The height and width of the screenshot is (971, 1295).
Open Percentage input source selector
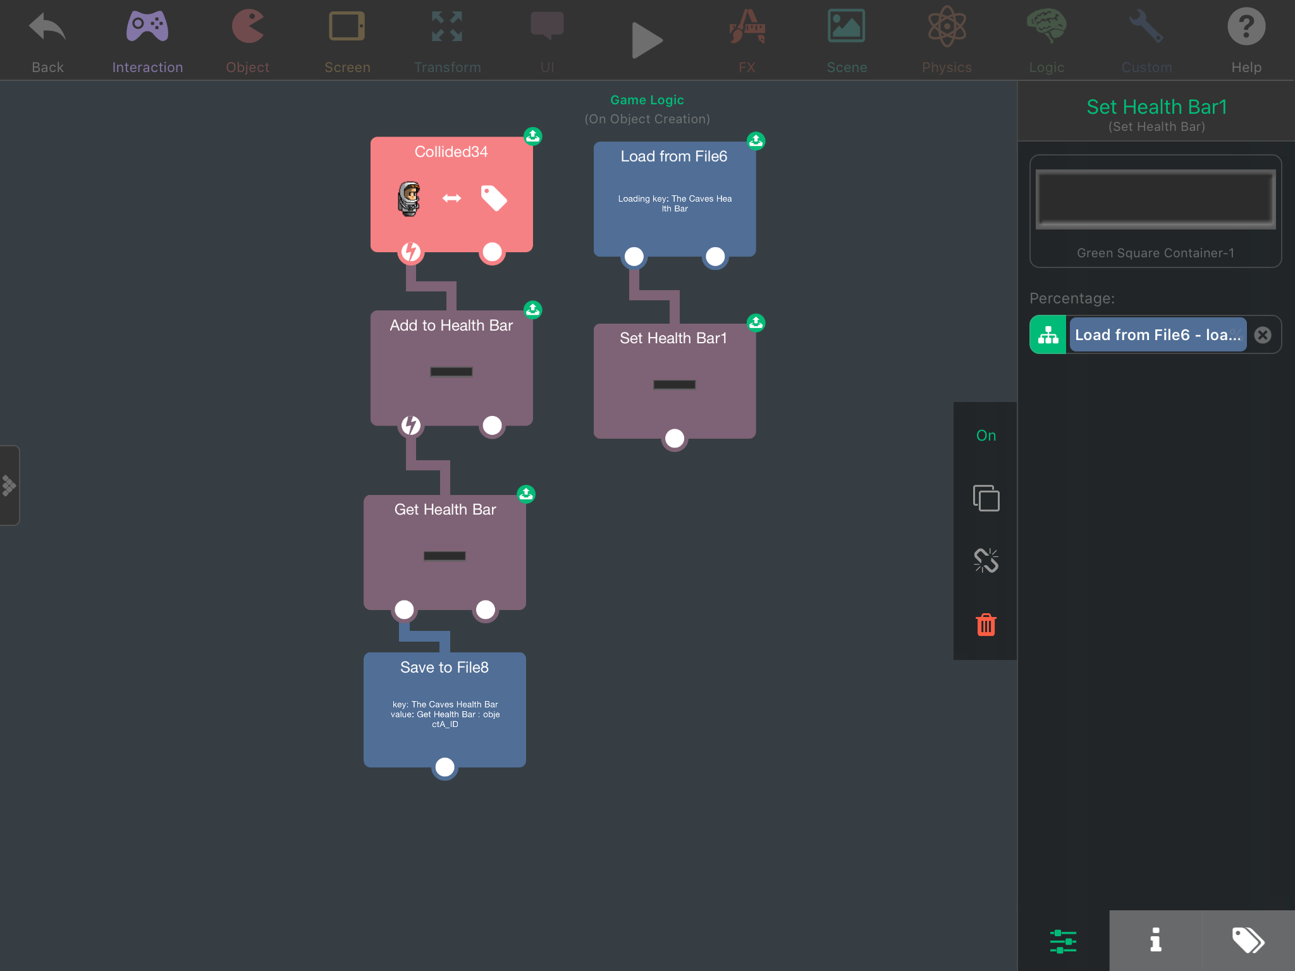(x=1048, y=334)
